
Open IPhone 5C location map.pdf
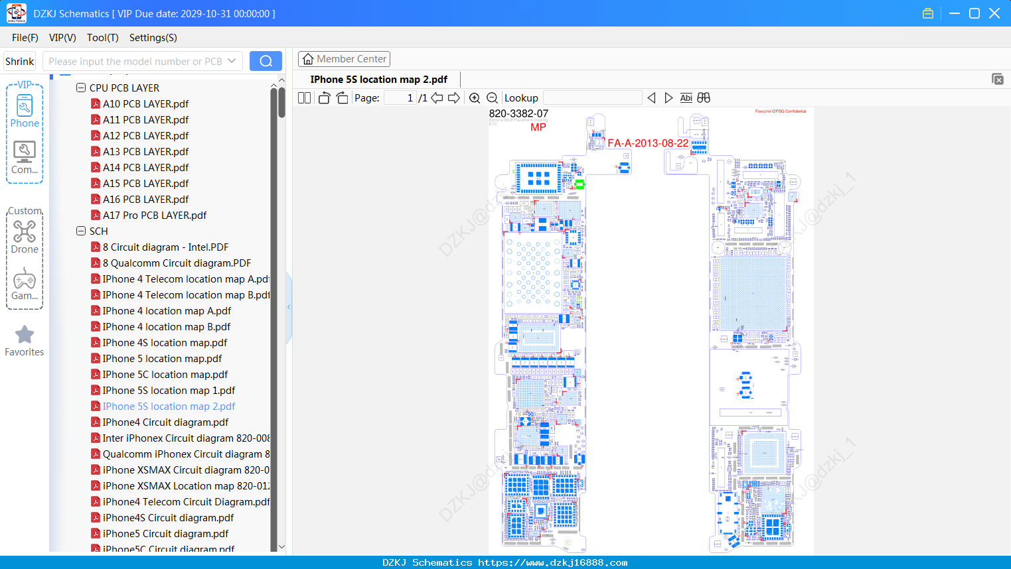point(165,374)
